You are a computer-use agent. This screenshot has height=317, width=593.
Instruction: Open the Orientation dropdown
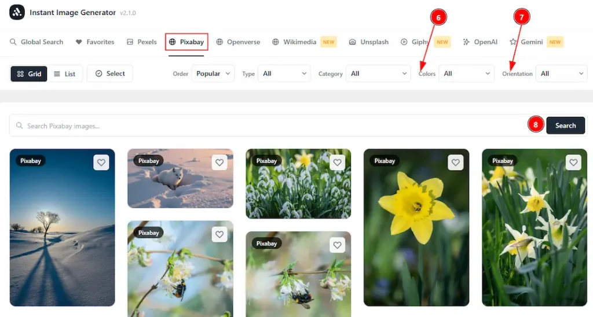pyautogui.click(x=562, y=73)
